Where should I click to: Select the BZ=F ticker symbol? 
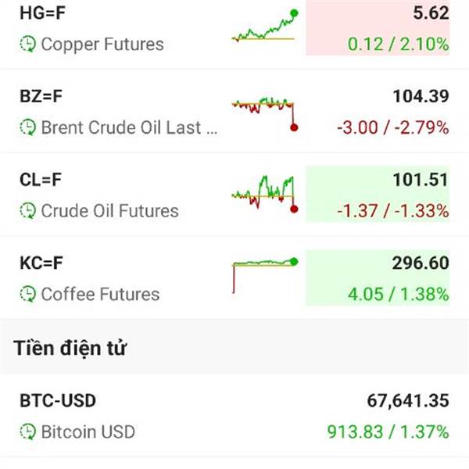[x=41, y=96]
